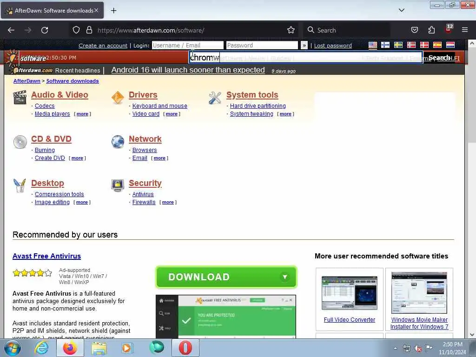476x357 pixels.
Task: Click the CD & DVD disc icon
Action: coord(20,142)
